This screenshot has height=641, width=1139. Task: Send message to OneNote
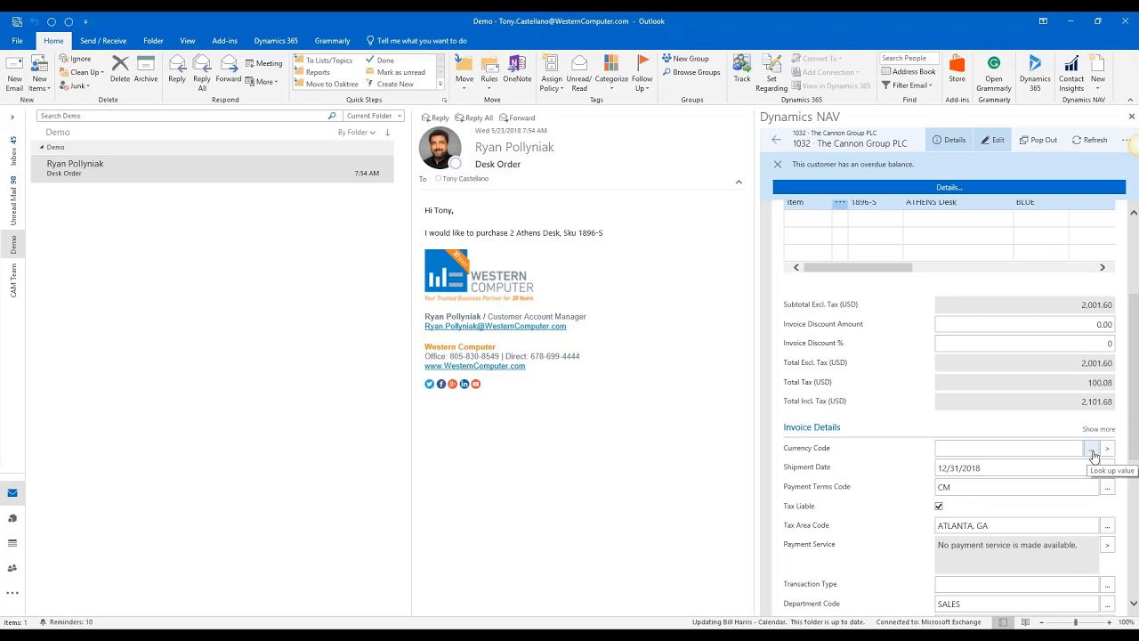tap(517, 69)
